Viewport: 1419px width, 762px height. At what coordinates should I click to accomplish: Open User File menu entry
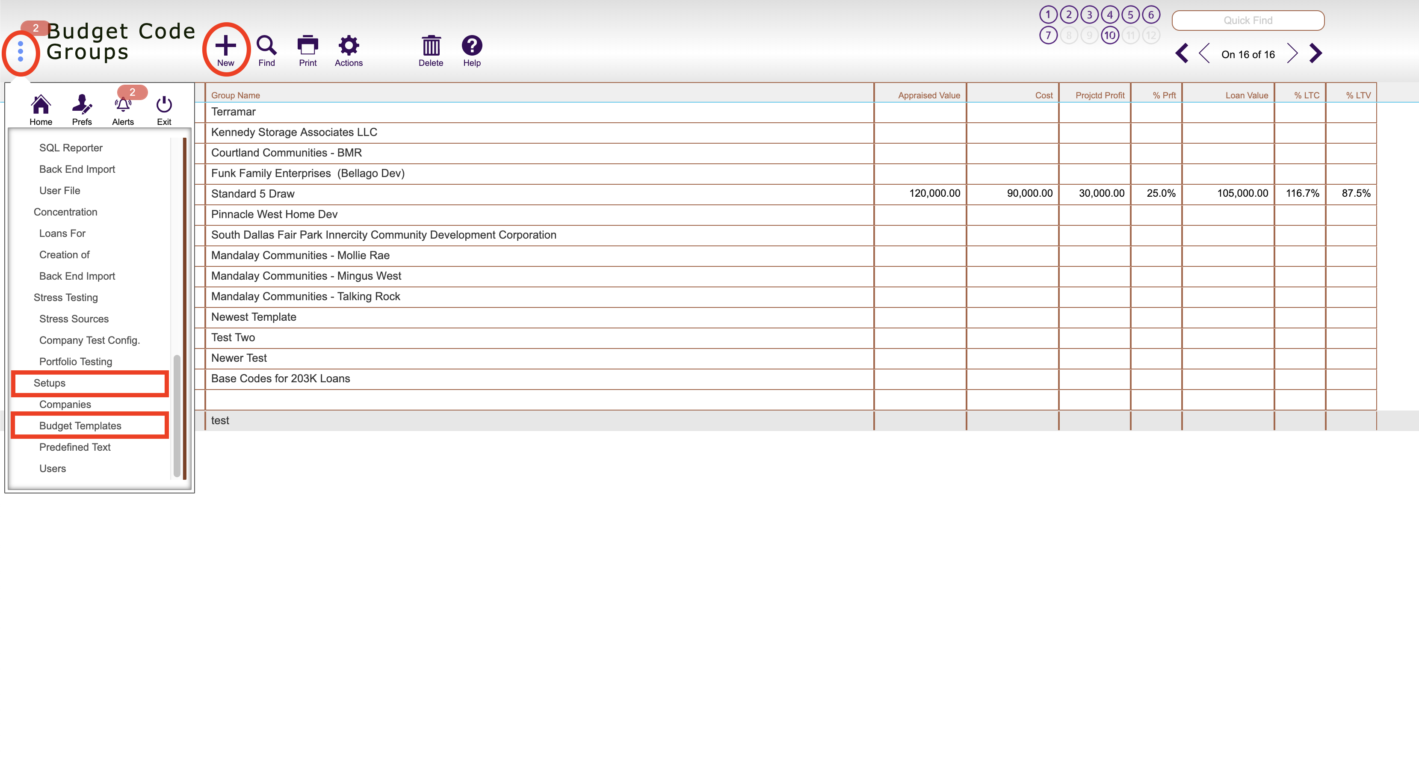pyautogui.click(x=59, y=191)
